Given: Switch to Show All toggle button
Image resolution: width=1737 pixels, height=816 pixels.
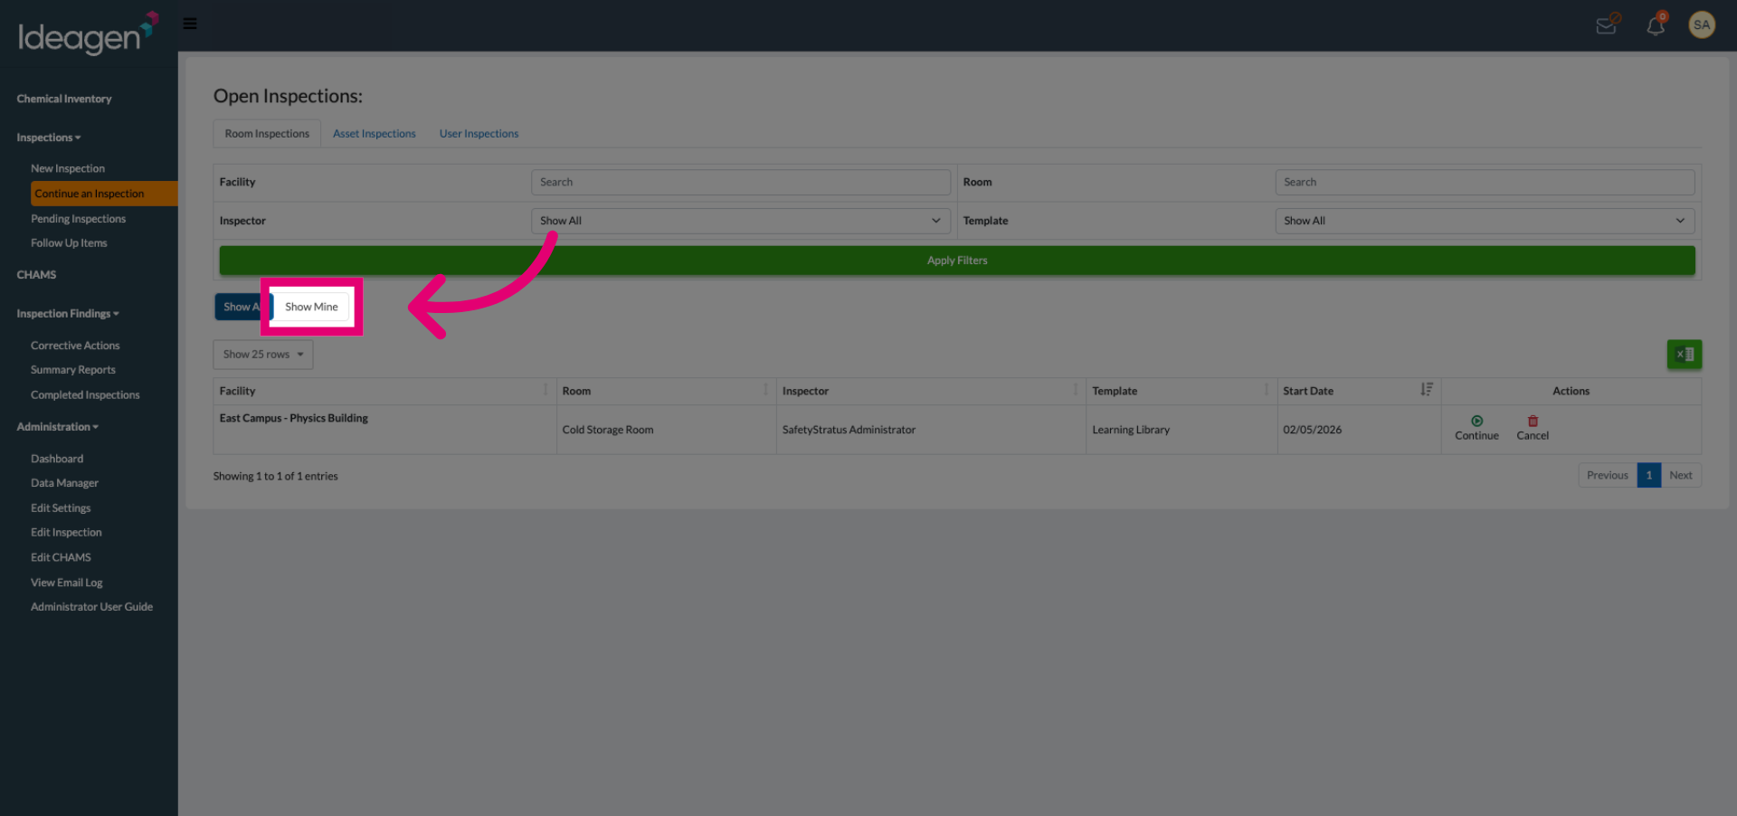Looking at the screenshot, I should (242, 307).
